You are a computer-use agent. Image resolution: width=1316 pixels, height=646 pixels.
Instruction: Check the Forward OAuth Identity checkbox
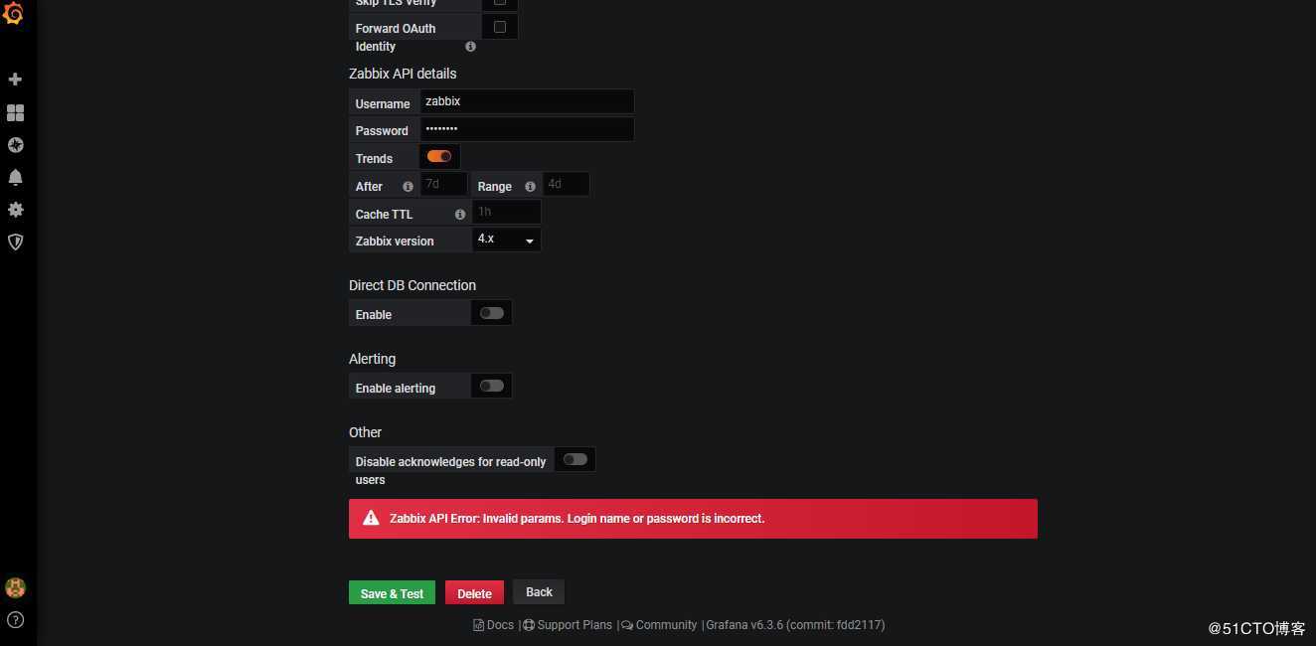click(500, 27)
